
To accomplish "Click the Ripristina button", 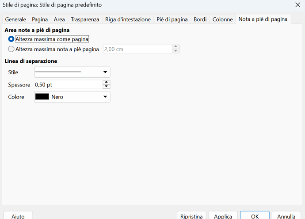I will [191, 216].
